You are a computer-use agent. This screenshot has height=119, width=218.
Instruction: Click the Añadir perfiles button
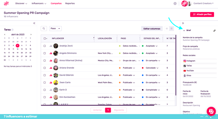point(202,14)
